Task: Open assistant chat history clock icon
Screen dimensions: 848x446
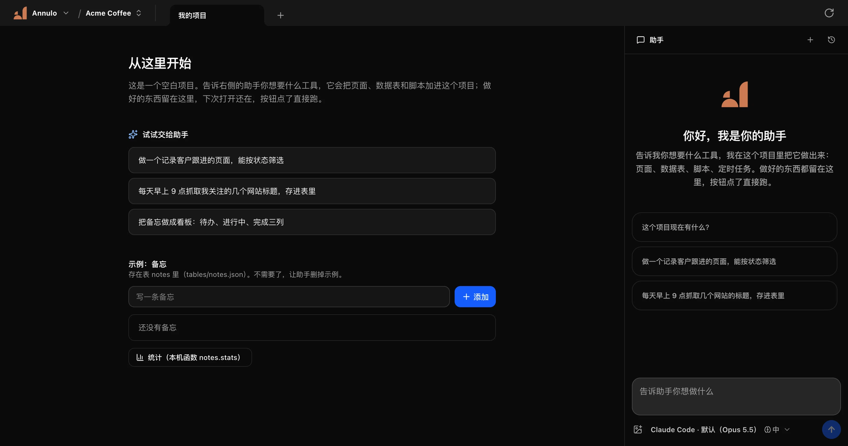Action: tap(831, 40)
